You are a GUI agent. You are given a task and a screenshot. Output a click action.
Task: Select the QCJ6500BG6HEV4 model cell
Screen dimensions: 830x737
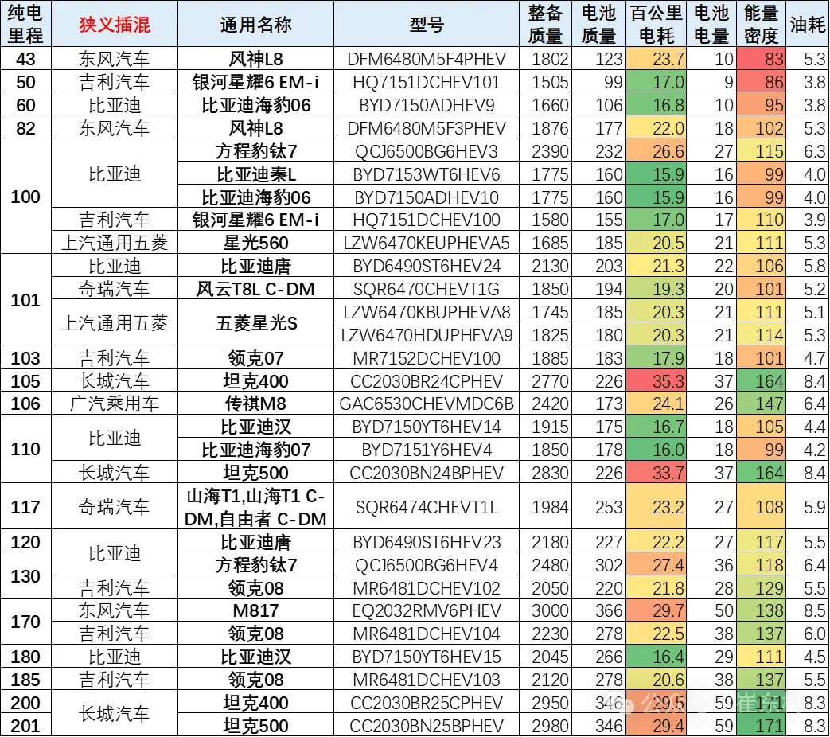click(x=427, y=565)
